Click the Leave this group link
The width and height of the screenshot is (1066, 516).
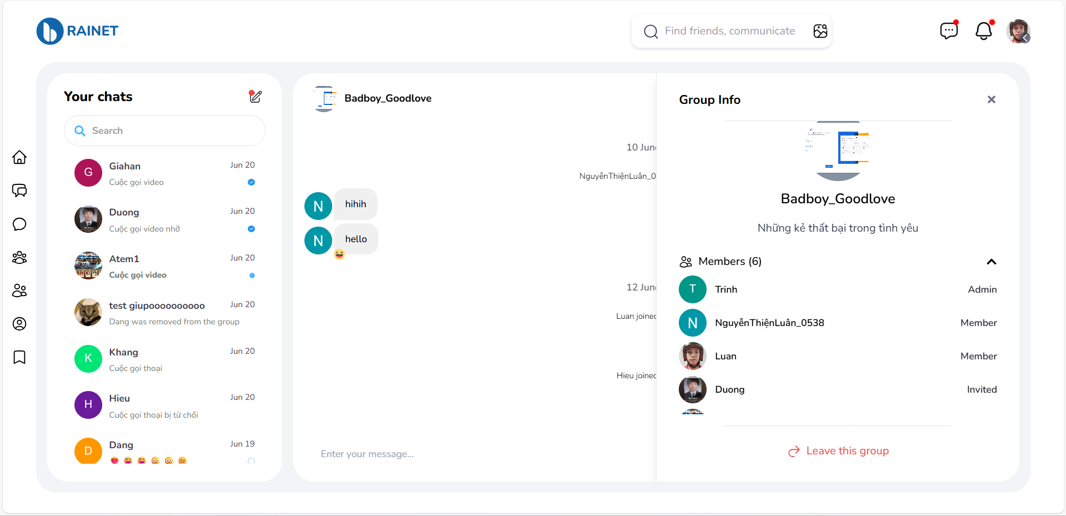[x=838, y=451]
